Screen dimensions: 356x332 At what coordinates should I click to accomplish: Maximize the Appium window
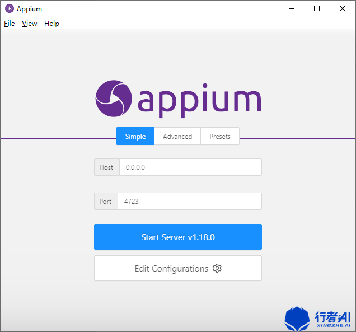[x=317, y=8]
